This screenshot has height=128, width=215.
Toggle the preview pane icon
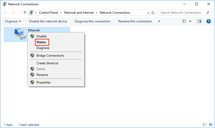(199, 21)
